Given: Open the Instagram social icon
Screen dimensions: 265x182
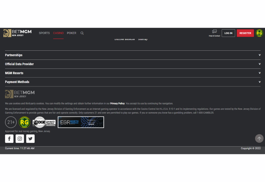Looking at the screenshot, I should 20,139.
